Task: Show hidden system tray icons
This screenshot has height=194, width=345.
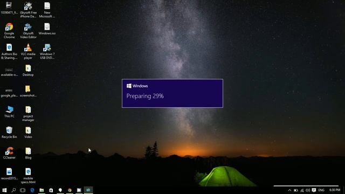Action: pos(289,190)
